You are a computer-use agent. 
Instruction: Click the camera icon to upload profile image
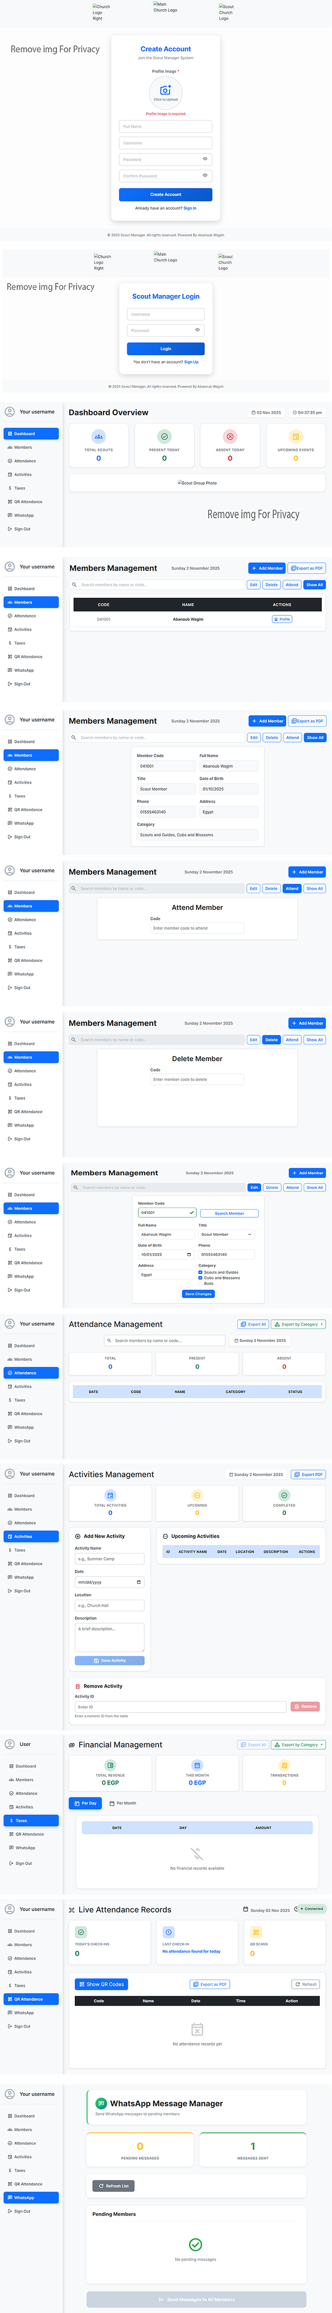click(x=165, y=90)
